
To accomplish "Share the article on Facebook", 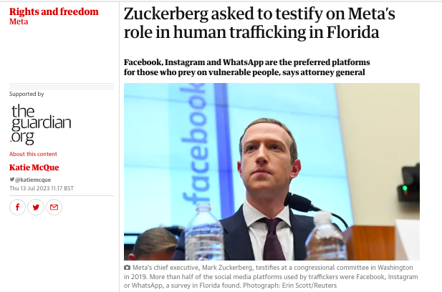I will click(18, 208).
